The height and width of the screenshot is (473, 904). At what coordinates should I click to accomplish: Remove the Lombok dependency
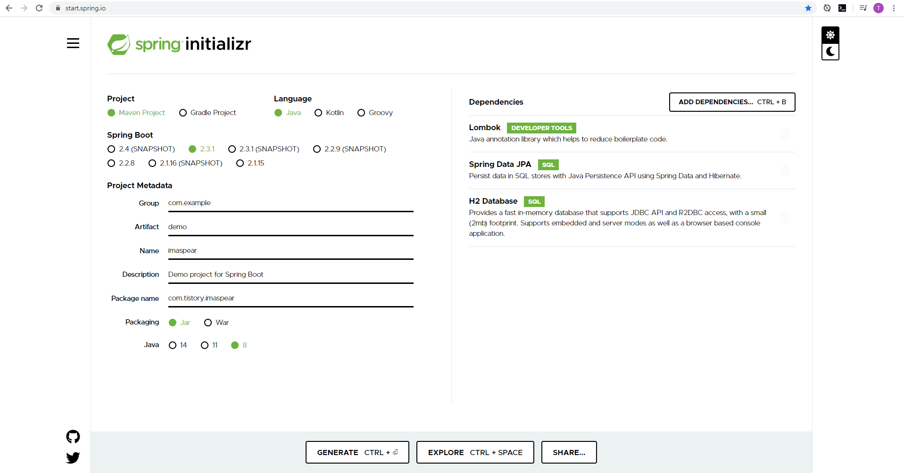(x=785, y=134)
